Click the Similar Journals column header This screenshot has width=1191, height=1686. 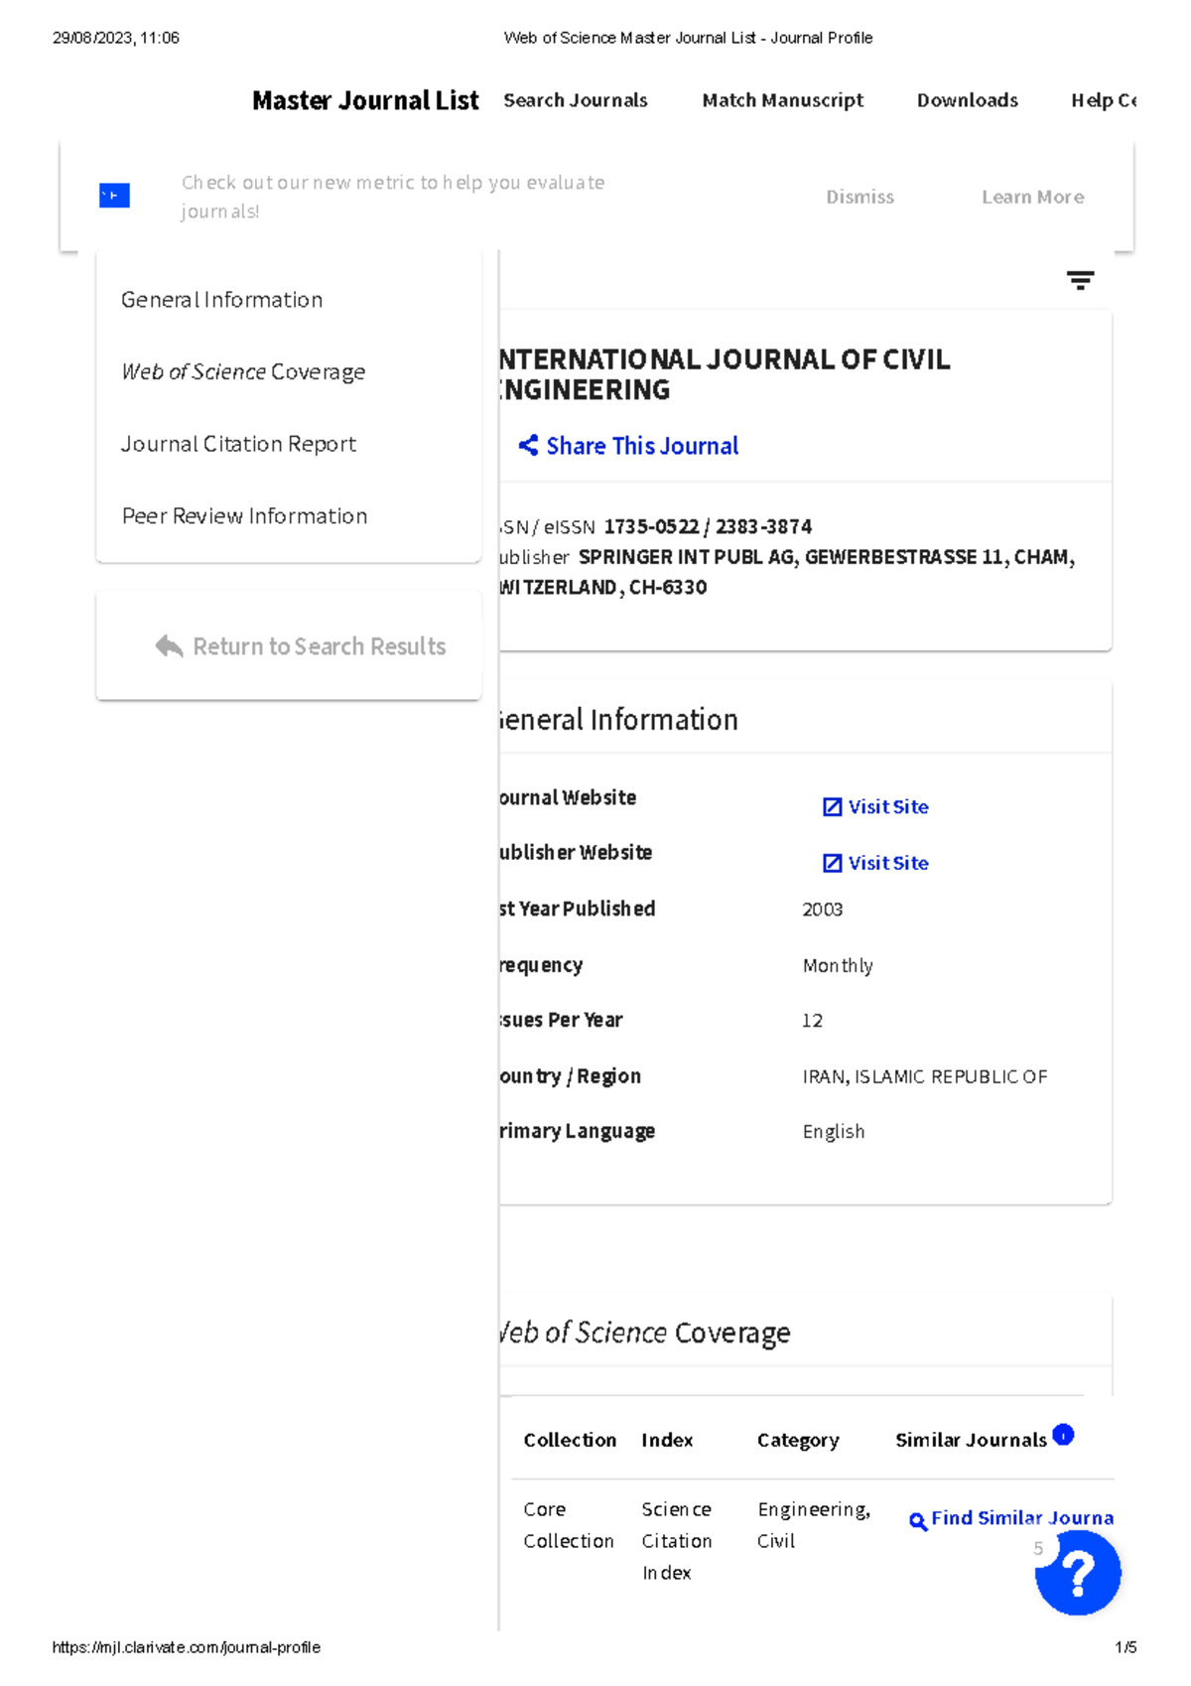(x=971, y=1440)
